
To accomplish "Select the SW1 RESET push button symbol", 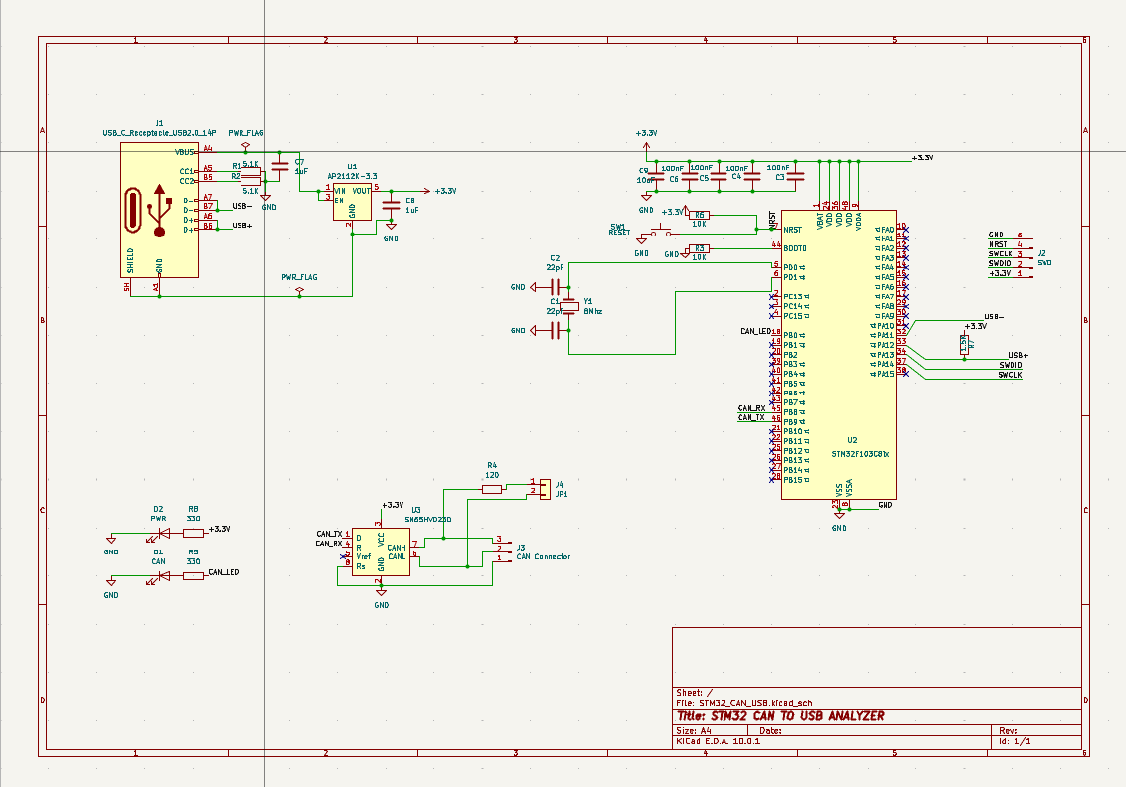I will click(x=661, y=232).
